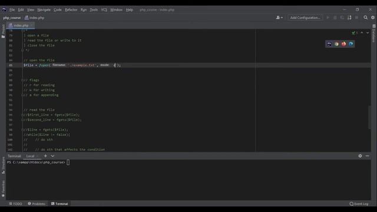Click the terminal command prompt input

point(68,163)
